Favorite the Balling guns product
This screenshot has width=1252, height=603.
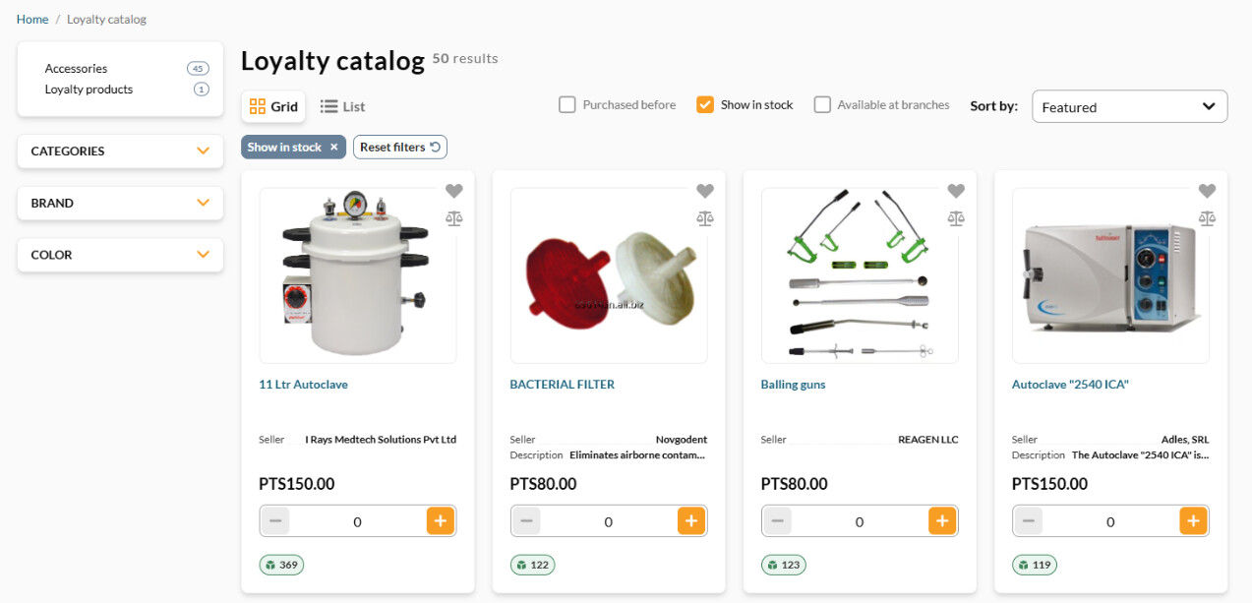(956, 191)
